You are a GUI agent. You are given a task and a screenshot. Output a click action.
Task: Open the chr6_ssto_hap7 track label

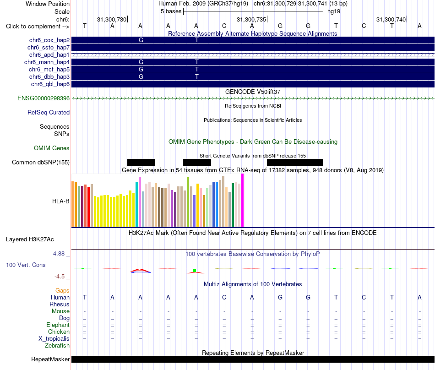click(x=49, y=48)
